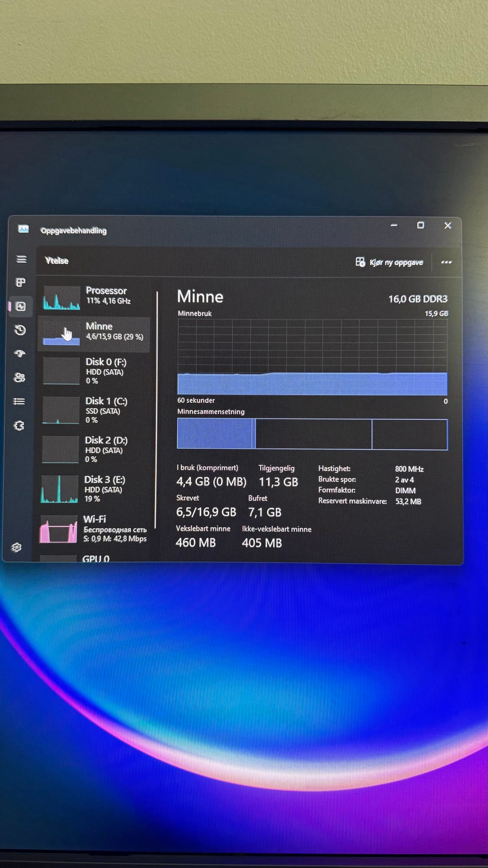Maximize the Oppgavebehandling window
The width and height of the screenshot is (488, 868).
(420, 225)
